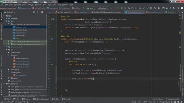Click the UTF-8 encoding in status bar
Screen dimensions: 184x103
[145, 102]
